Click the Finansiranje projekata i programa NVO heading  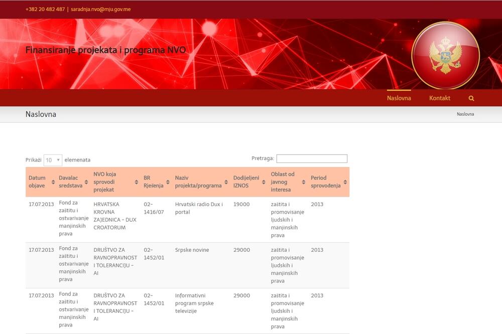(105, 50)
